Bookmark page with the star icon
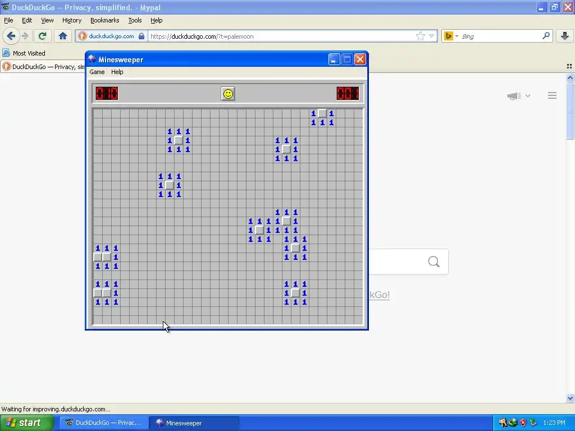Viewport: 575px width, 431px height. (x=420, y=36)
